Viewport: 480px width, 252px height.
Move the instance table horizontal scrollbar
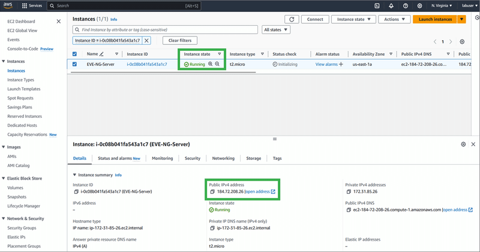point(163,72)
